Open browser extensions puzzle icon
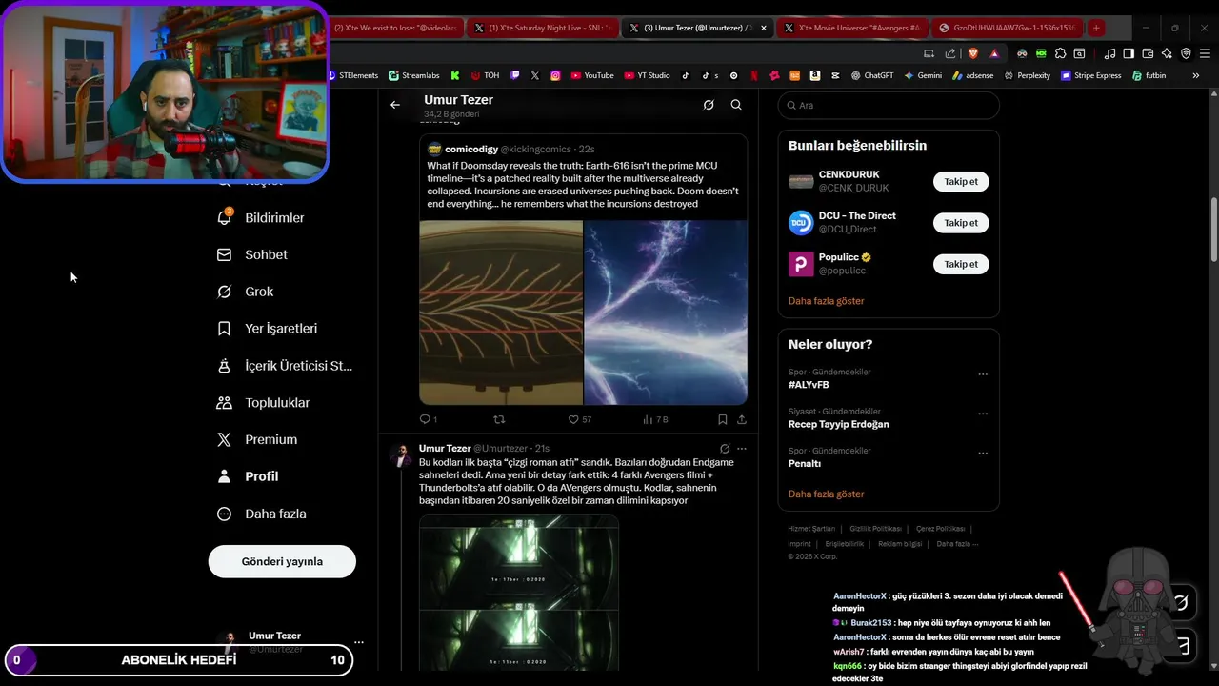Screen dimensions: 1219x686 1060,53
